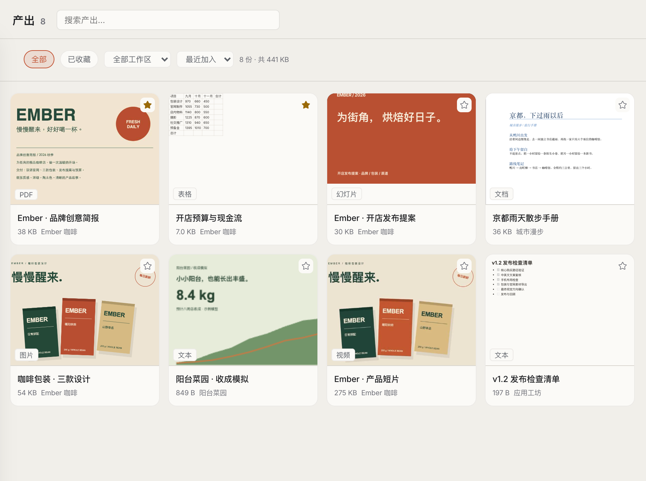Open the v1.2 发布检查清单 text thumbnail

click(x=560, y=310)
